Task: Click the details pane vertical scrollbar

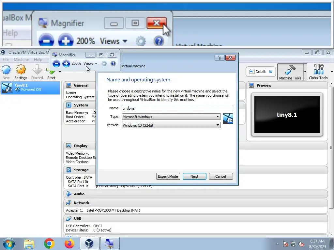Action: click(331, 147)
